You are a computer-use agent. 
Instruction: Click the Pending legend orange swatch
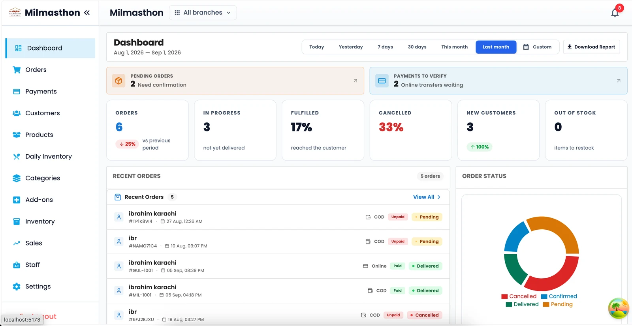546,304
